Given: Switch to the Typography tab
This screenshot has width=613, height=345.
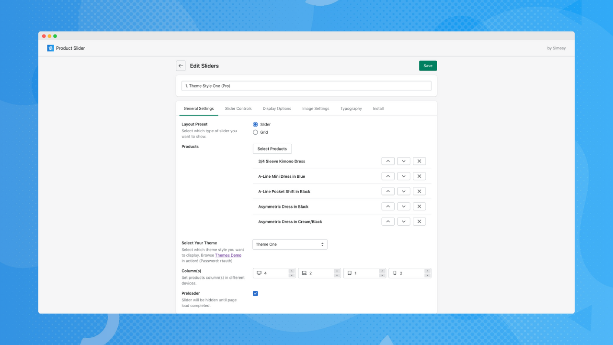Looking at the screenshot, I should [x=351, y=108].
